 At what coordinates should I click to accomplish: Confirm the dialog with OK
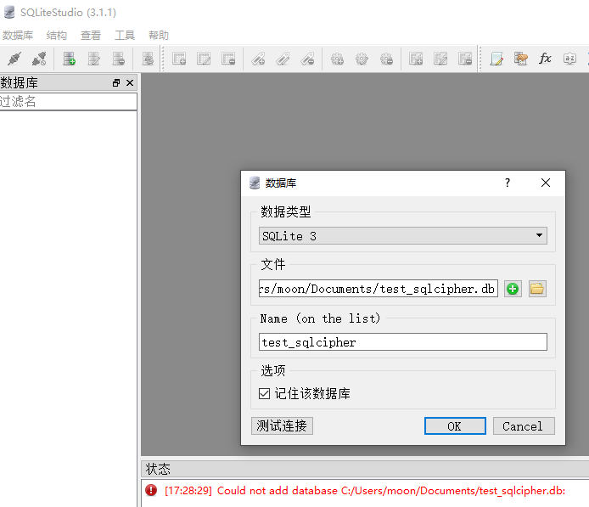tap(455, 425)
